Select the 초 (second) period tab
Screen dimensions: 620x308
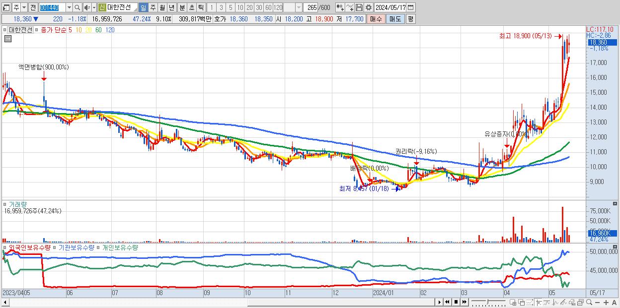[x=192, y=7]
